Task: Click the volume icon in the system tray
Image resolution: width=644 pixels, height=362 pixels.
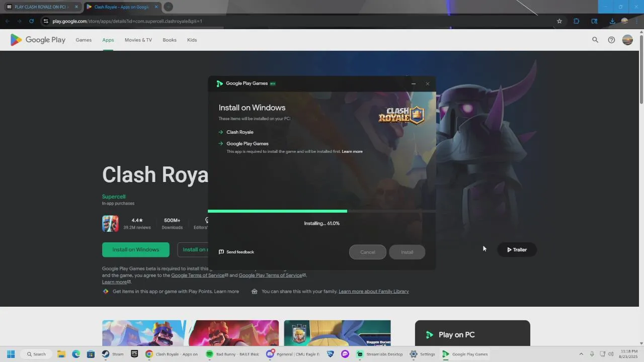Action: click(x=611, y=354)
